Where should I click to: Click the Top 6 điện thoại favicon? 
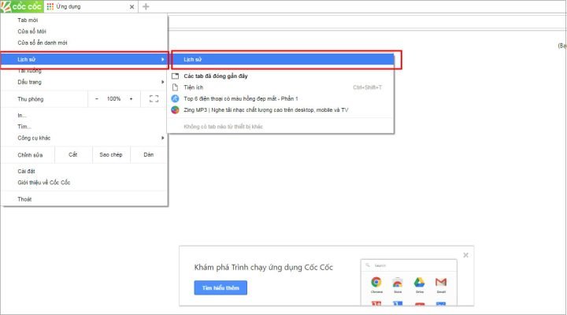pos(175,98)
